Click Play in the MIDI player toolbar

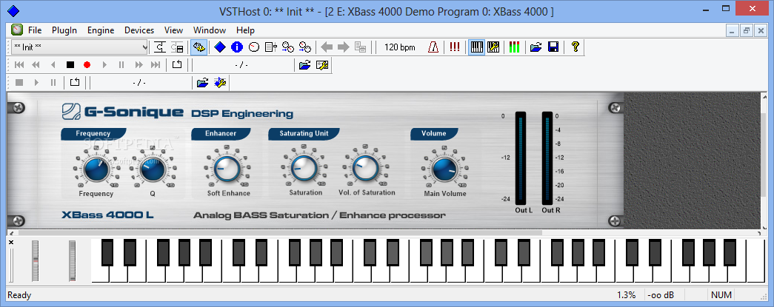104,64
